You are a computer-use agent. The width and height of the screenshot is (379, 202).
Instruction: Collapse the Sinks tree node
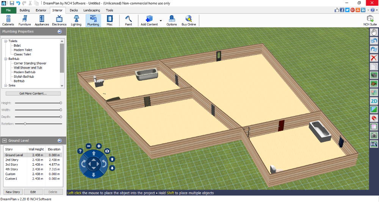coord(6,85)
